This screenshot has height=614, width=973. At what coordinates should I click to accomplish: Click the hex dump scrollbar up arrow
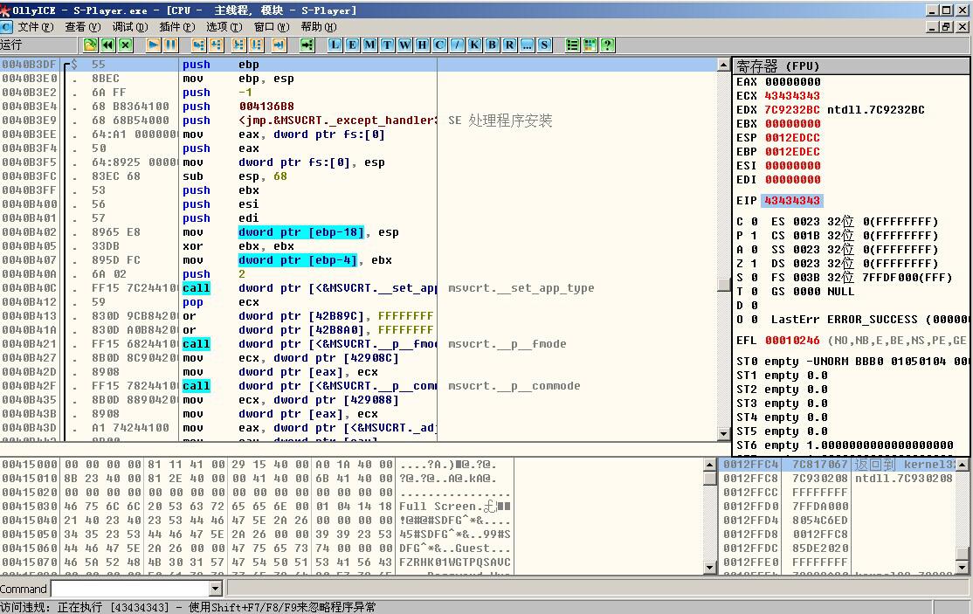pyautogui.click(x=710, y=464)
